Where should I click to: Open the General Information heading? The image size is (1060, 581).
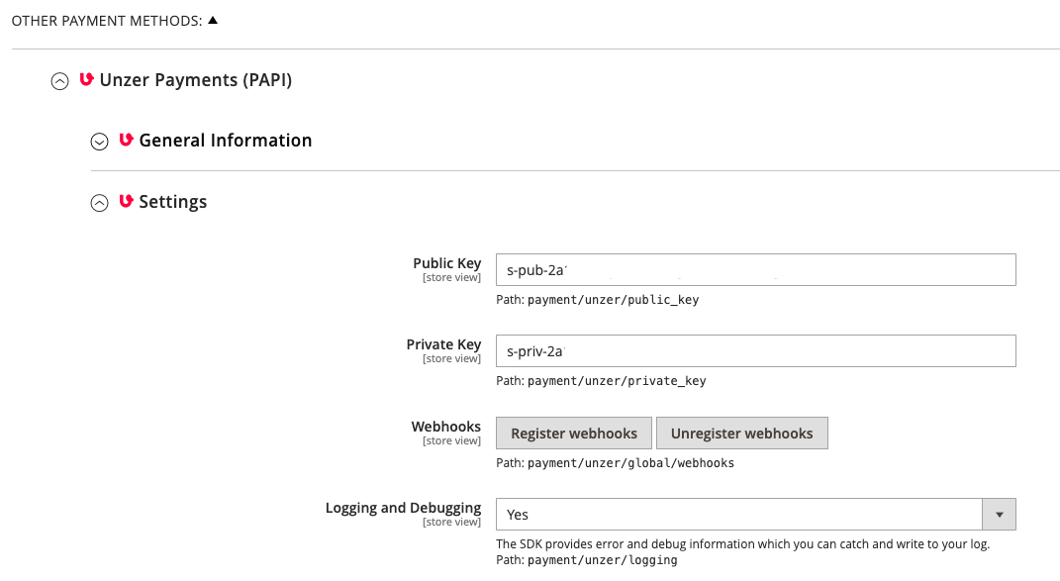(x=225, y=140)
